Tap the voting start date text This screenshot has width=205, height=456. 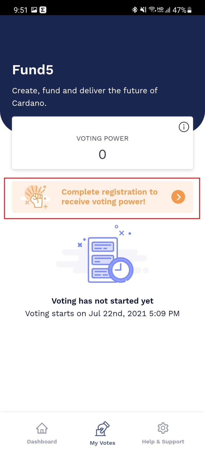[102, 313]
